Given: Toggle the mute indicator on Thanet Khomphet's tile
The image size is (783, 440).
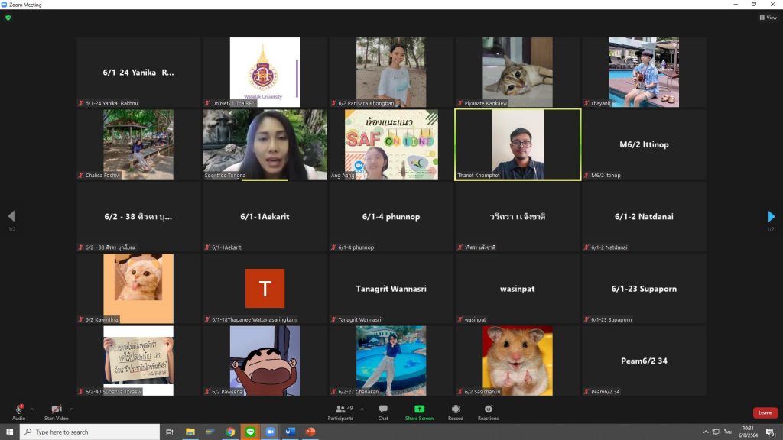Looking at the screenshot, I should [459, 175].
